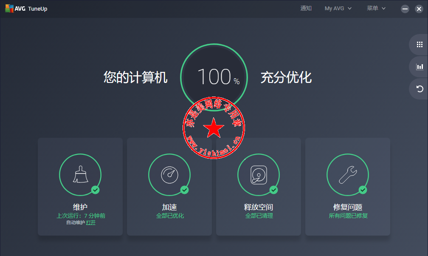Click the 释放空间 tile title
Screen dimensions: 428x256
(259, 207)
